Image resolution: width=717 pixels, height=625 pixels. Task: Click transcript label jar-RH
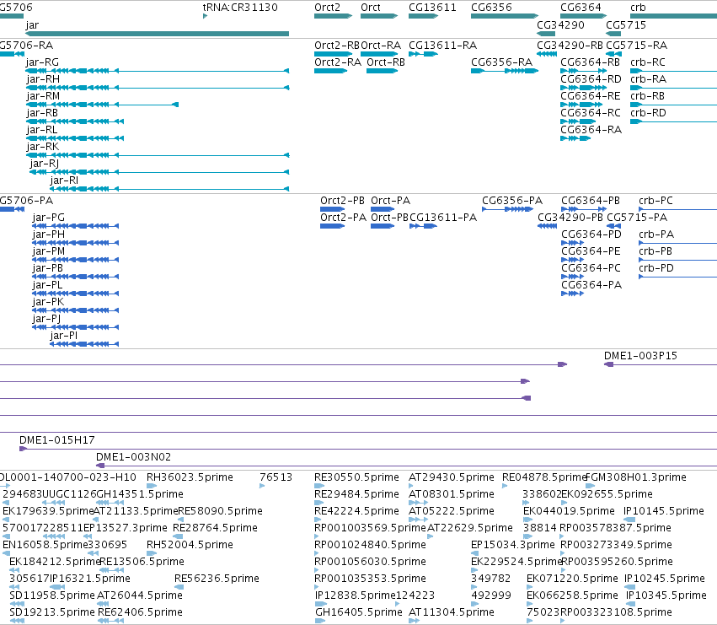point(43,78)
